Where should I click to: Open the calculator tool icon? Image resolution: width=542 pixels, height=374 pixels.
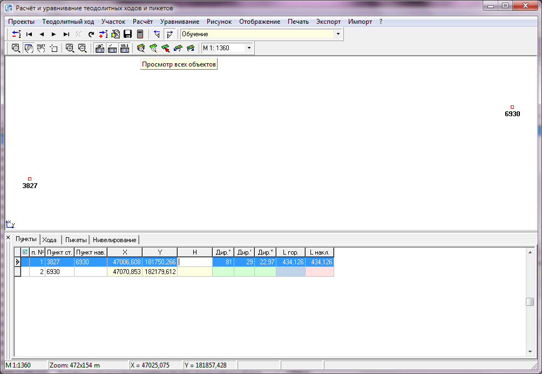[140, 34]
